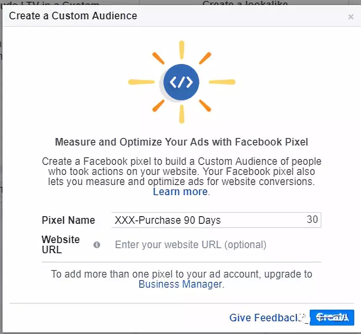Click the Website URL label
361x334 pixels.
coord(61,244)
